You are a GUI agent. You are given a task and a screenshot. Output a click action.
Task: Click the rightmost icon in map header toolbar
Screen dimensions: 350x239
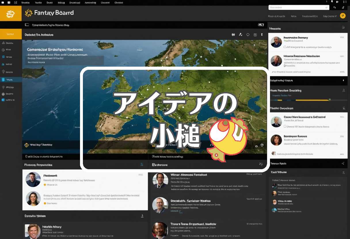[x=262, y=34]
